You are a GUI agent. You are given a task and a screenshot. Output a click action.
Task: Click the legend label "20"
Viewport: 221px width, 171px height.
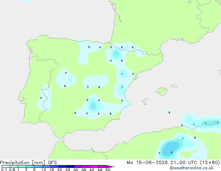60,170
